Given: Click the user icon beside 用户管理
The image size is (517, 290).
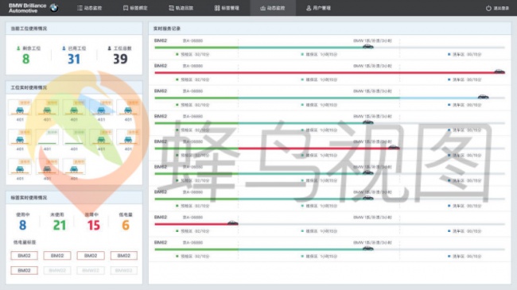Looking at the screenshot, I should (x=309, y=8).
